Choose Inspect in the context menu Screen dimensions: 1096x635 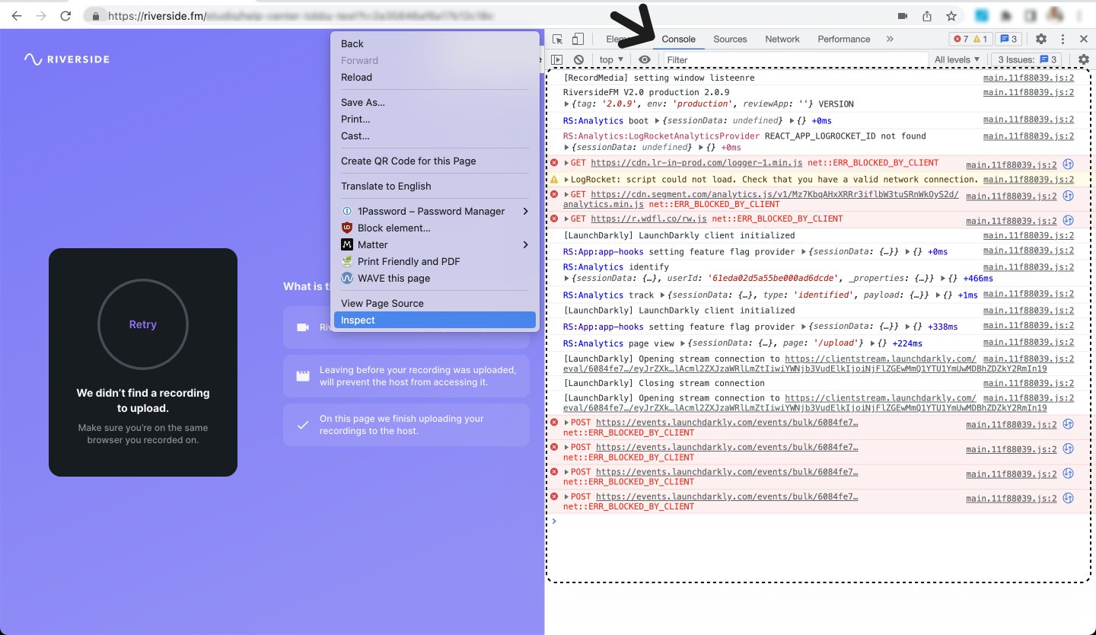tap(435, 320)
